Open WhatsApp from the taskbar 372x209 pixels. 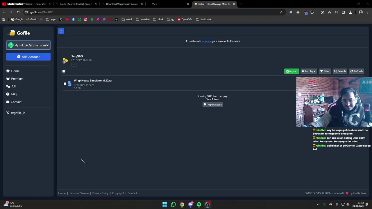click(x=173, y=204)
